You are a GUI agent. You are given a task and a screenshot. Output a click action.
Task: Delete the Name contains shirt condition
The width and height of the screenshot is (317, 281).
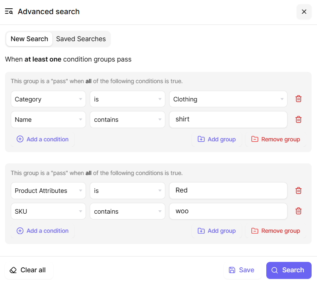pos(298,119)
